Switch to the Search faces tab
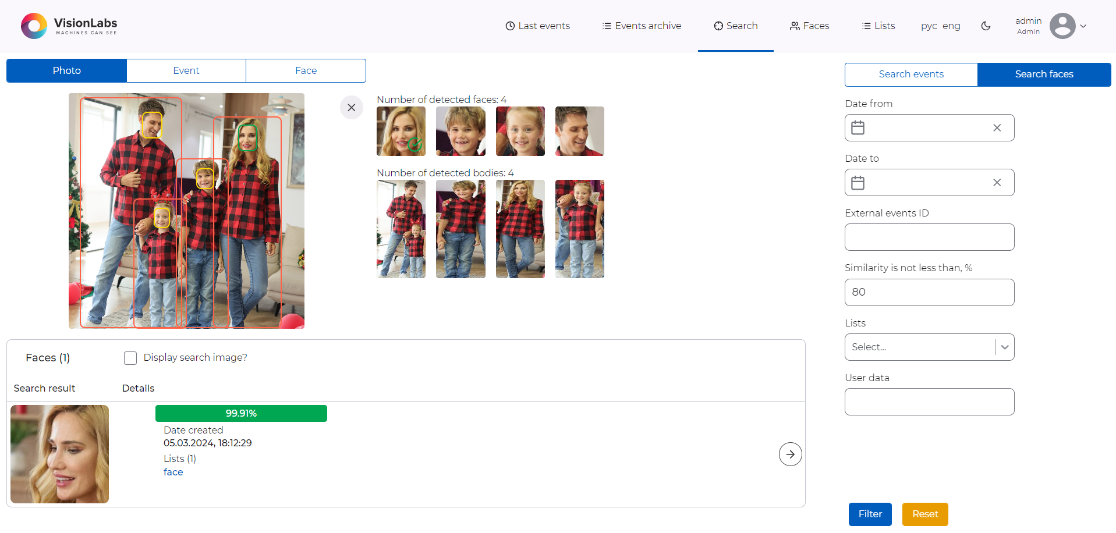The width and height of the screenshot is (1116, 533). pyautogui.click(x=1044, y=74)
